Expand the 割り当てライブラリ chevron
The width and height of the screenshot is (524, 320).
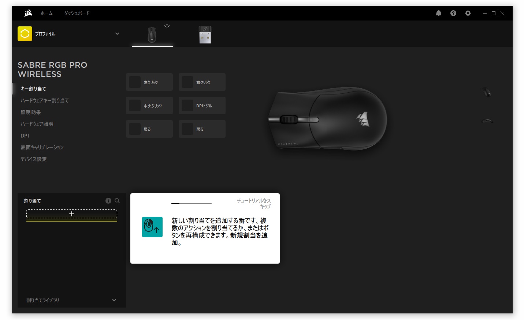coord(114,300)
